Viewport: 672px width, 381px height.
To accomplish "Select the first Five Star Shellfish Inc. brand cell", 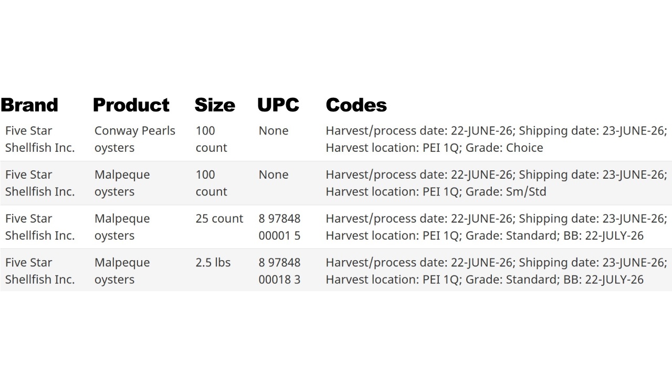I will click(x=40, y=139).
